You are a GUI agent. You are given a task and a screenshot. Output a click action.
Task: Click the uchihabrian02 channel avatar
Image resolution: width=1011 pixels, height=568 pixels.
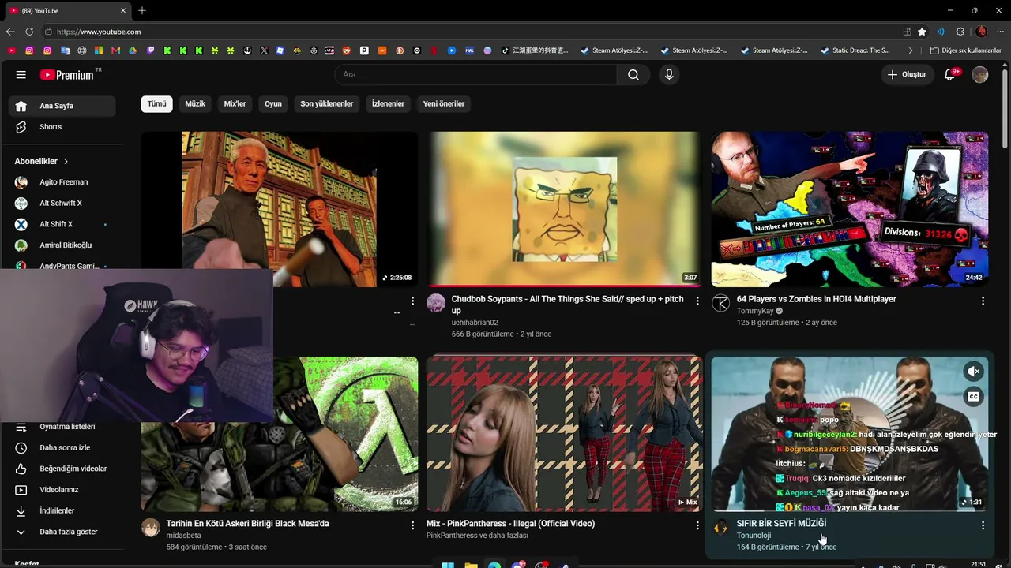coord(436,304)
